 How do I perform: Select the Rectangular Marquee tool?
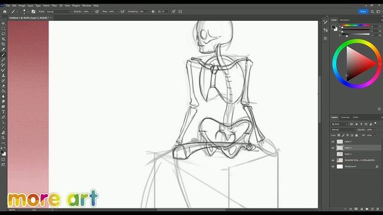3,29
